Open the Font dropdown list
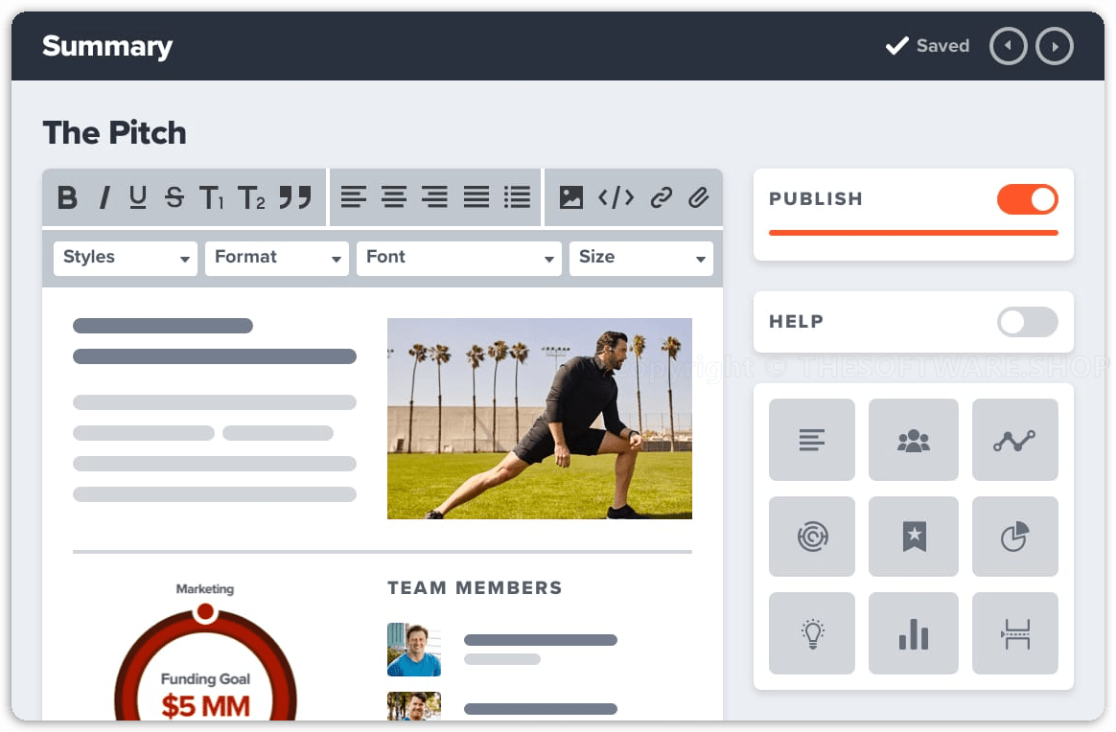This screenshot has height=732, width=1116. (x=458, y=258)
